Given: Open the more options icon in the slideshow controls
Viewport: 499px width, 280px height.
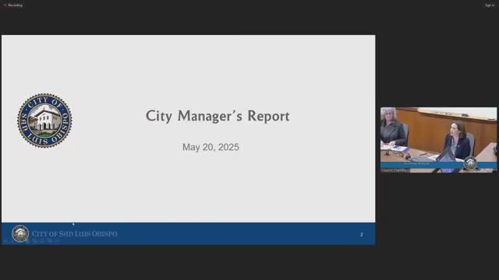Looking at the screenshot, I should 57,241.
